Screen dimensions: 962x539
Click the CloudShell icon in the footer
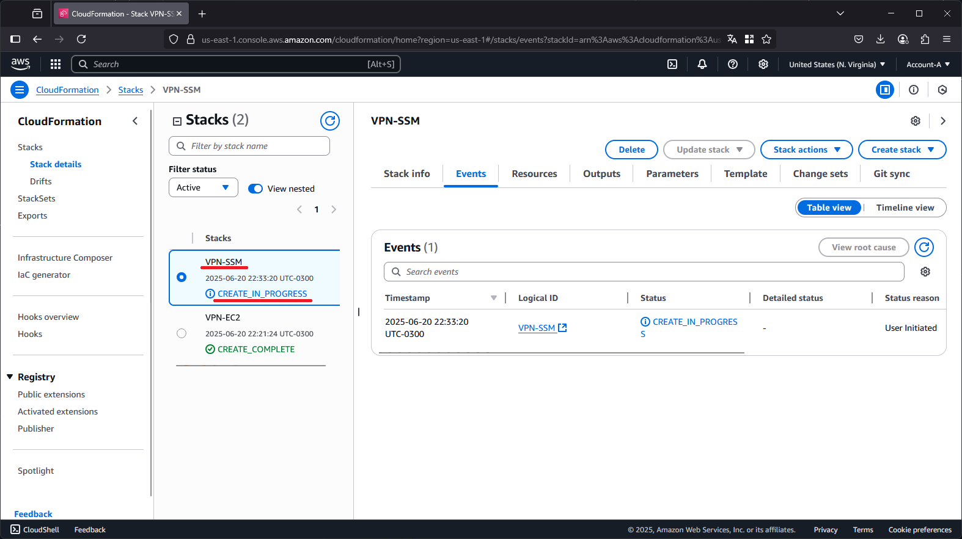pos(15,529)
